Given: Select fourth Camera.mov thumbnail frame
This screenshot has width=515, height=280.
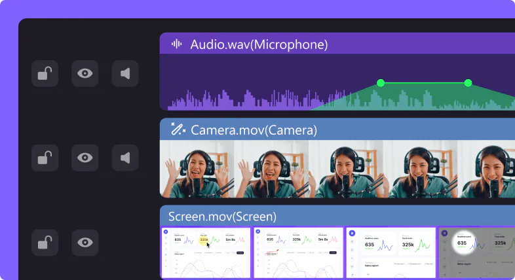Looking at the screenshot, I should pyautogui.click(x=420, y=169).
